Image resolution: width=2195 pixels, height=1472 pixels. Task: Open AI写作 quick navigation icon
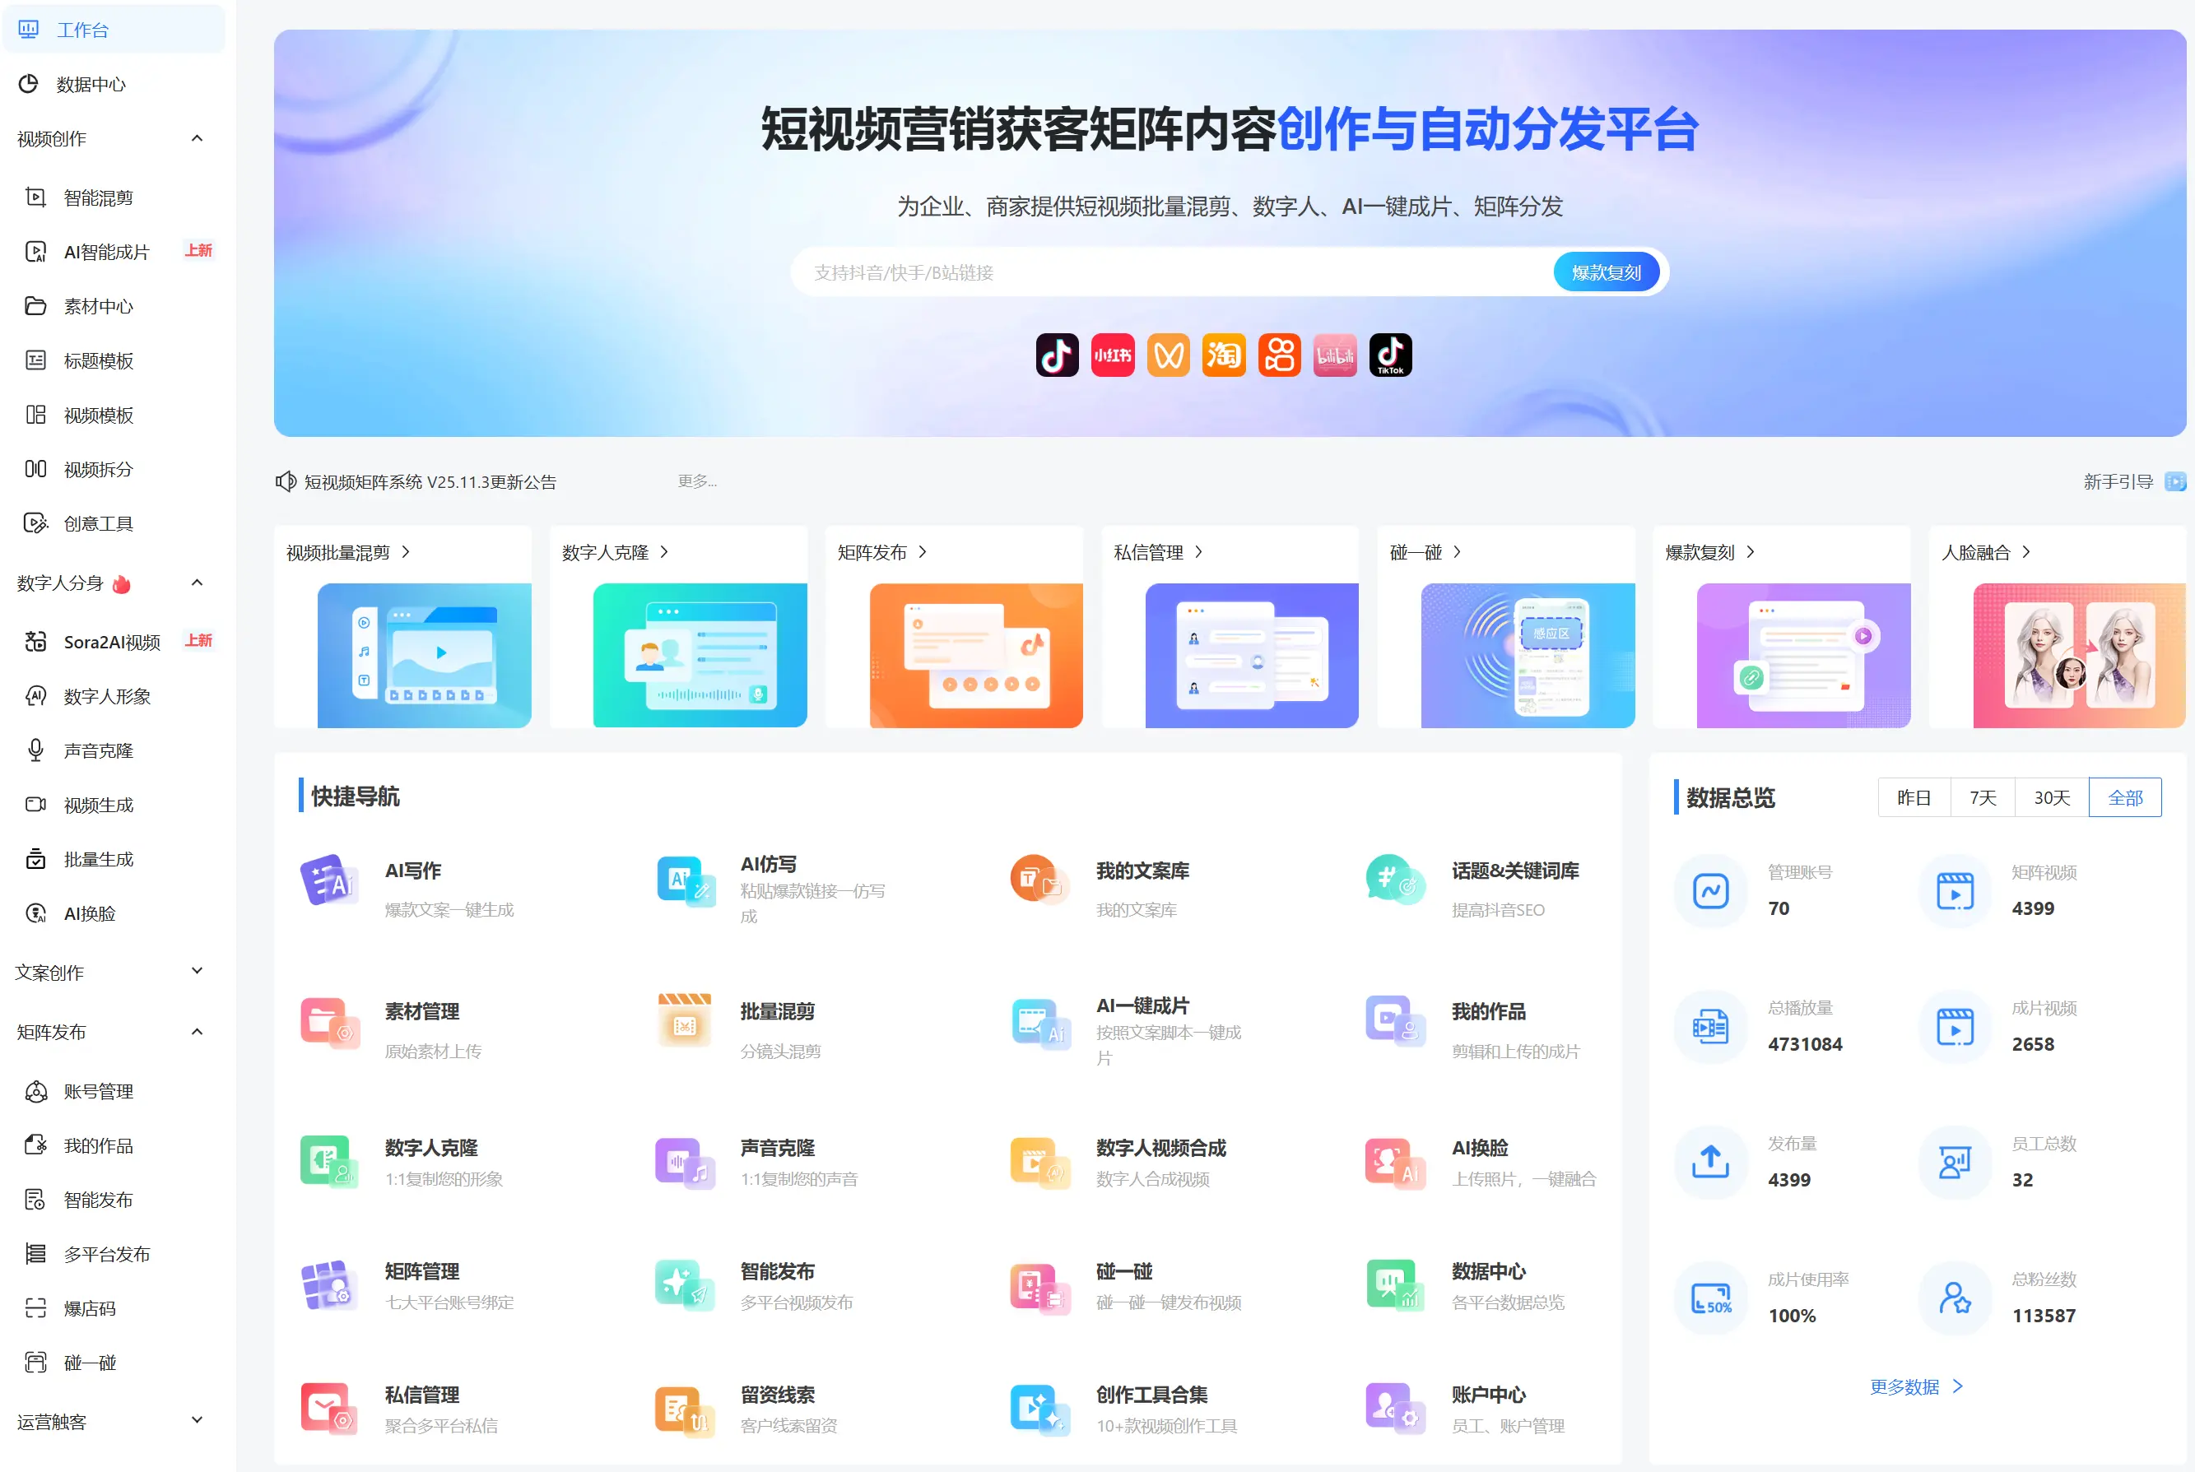(328, 880)
